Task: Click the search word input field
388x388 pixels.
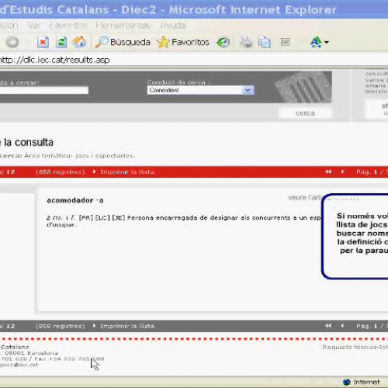Action: coord(44,90)
